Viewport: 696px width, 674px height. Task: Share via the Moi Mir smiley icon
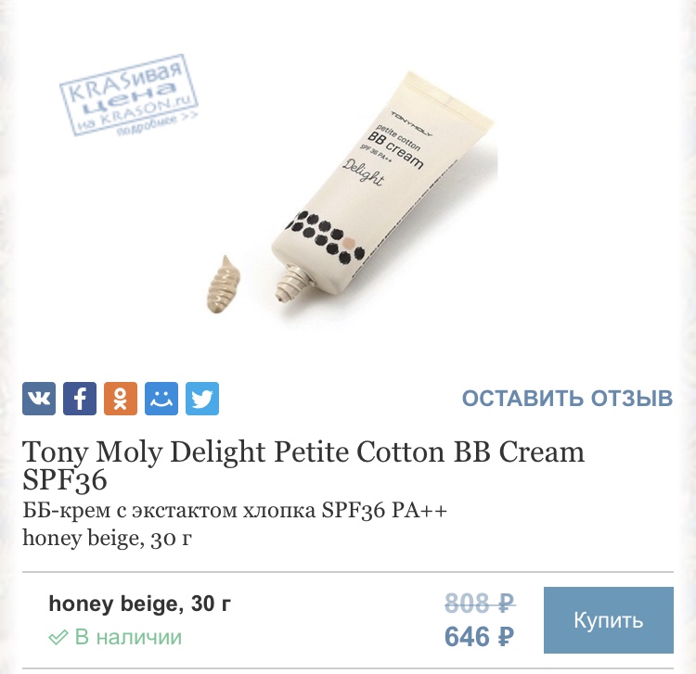[x=161, y=399]
